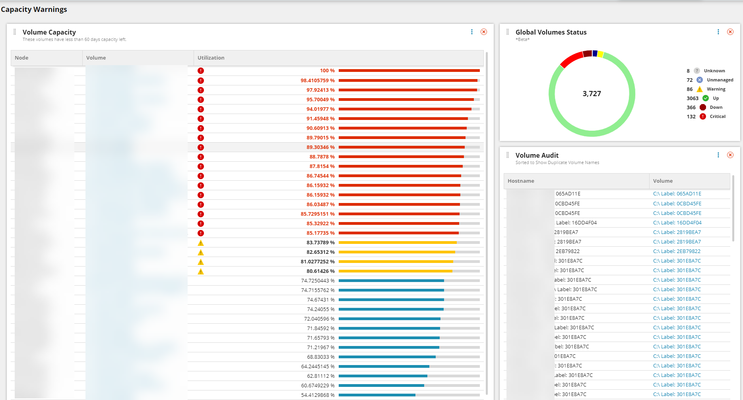Click the 74.7250443 % utilization value
The image size is (743, 400).
click(318, 281)
